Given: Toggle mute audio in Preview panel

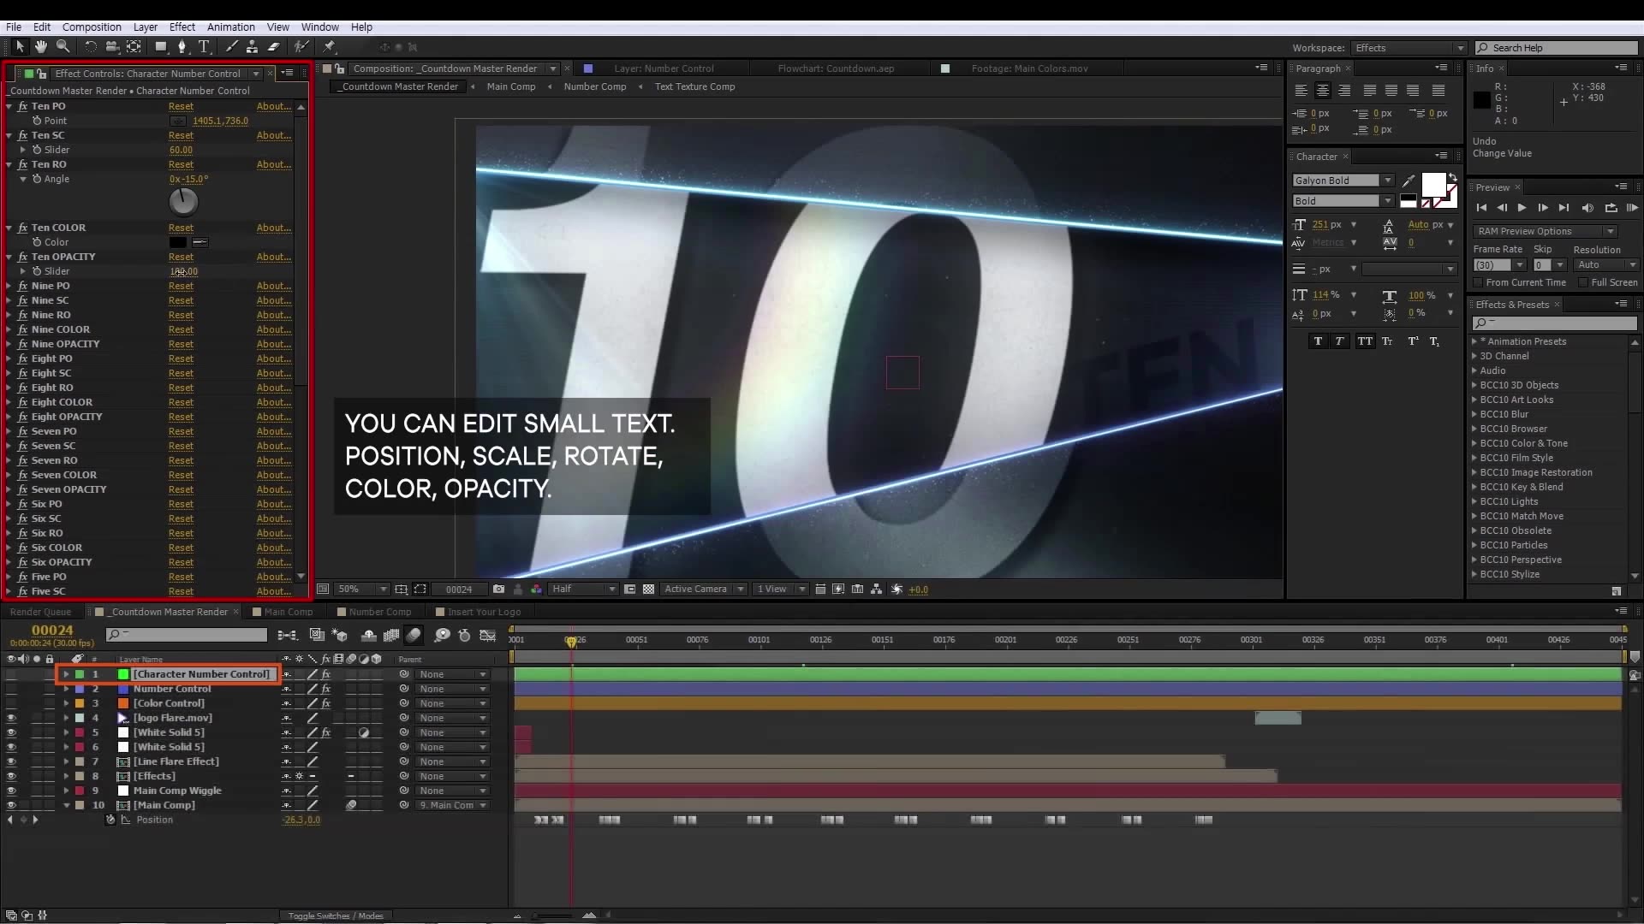Looking at the screenshot, I should pos(1587,208).
